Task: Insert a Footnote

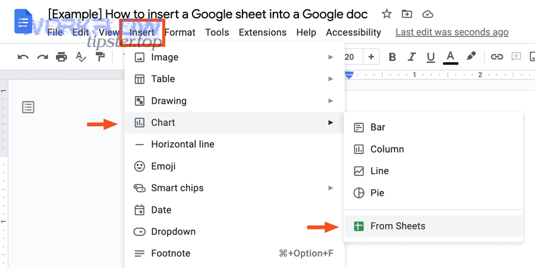Action: tap(234, 253)
